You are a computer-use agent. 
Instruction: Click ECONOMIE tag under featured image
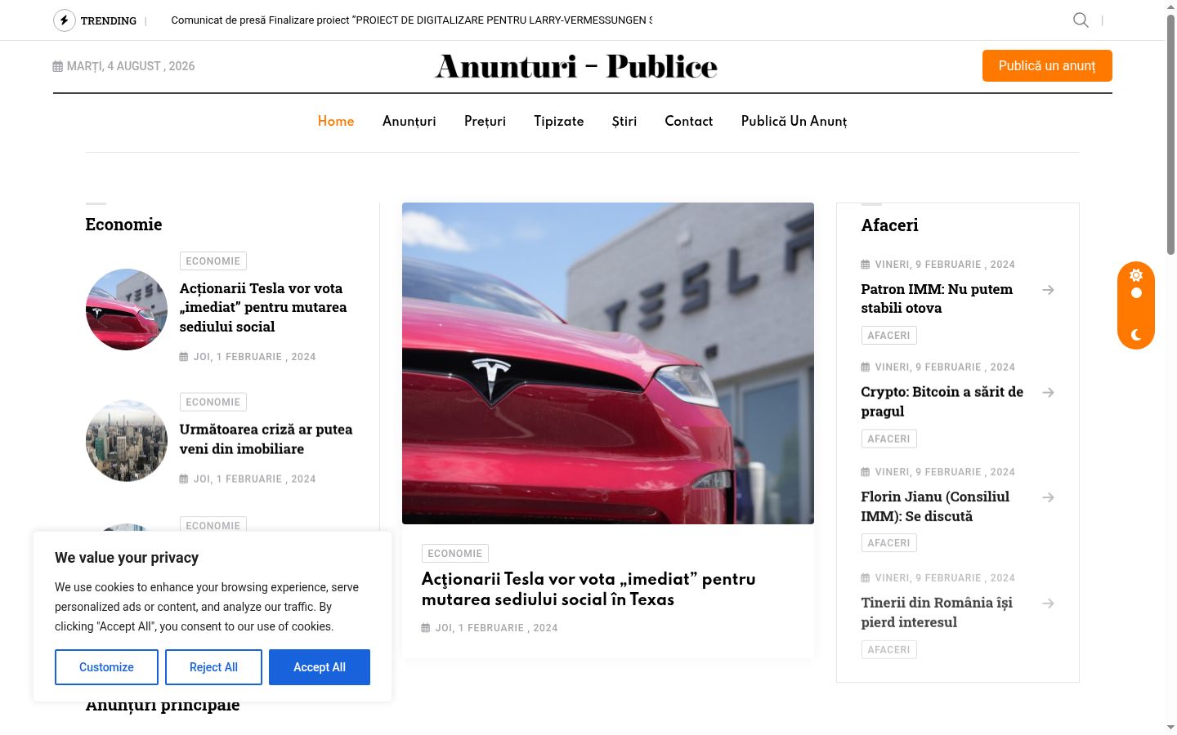click(x=455, y=554)
